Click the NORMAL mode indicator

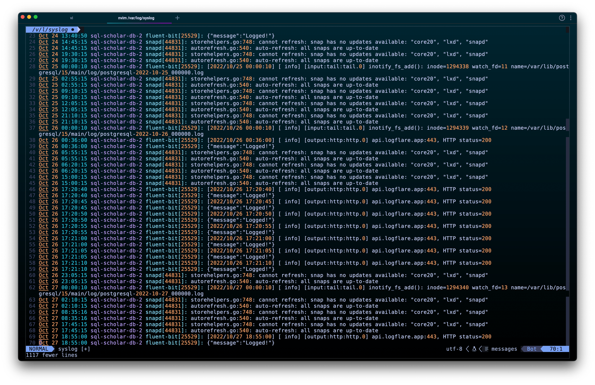(39, 349)
